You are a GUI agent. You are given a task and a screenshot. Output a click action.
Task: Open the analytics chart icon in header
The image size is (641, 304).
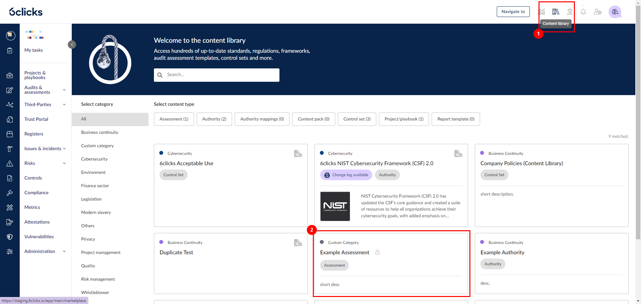(x=542, y=12)
